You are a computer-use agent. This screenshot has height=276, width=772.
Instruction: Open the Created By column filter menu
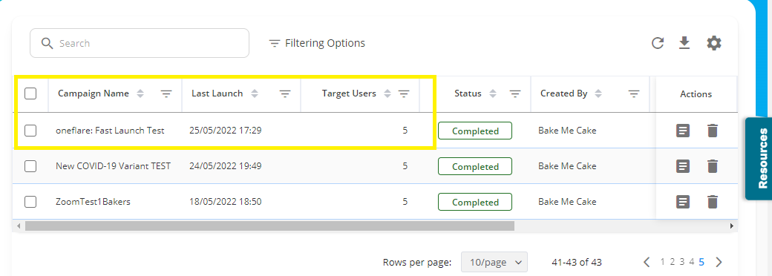[x=634, y=94]
